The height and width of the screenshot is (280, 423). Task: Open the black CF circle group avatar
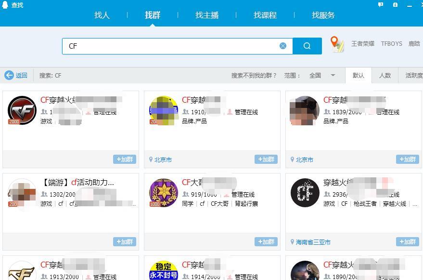pyautogui.click(x=305, y=193)
